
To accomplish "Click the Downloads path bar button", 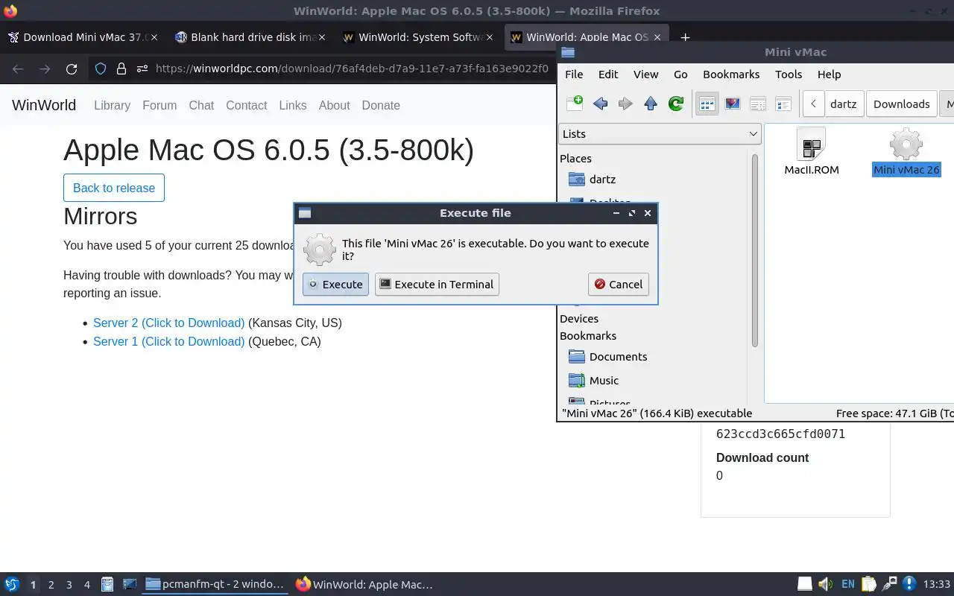I will click(x=901, y=104).
